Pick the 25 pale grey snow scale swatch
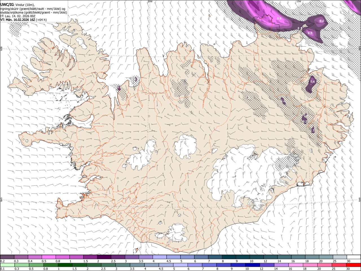This screenshot has height=271, width=361. [x=340, y=257]
